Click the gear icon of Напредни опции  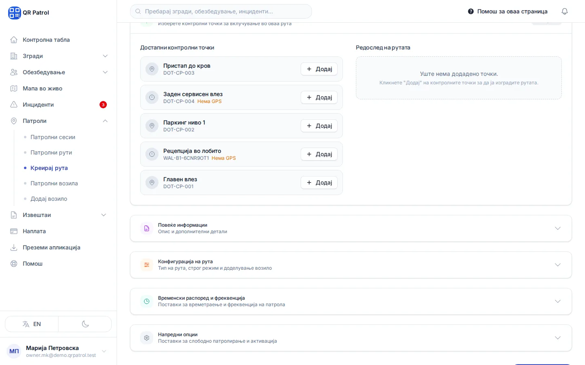[x=147, y=338]
